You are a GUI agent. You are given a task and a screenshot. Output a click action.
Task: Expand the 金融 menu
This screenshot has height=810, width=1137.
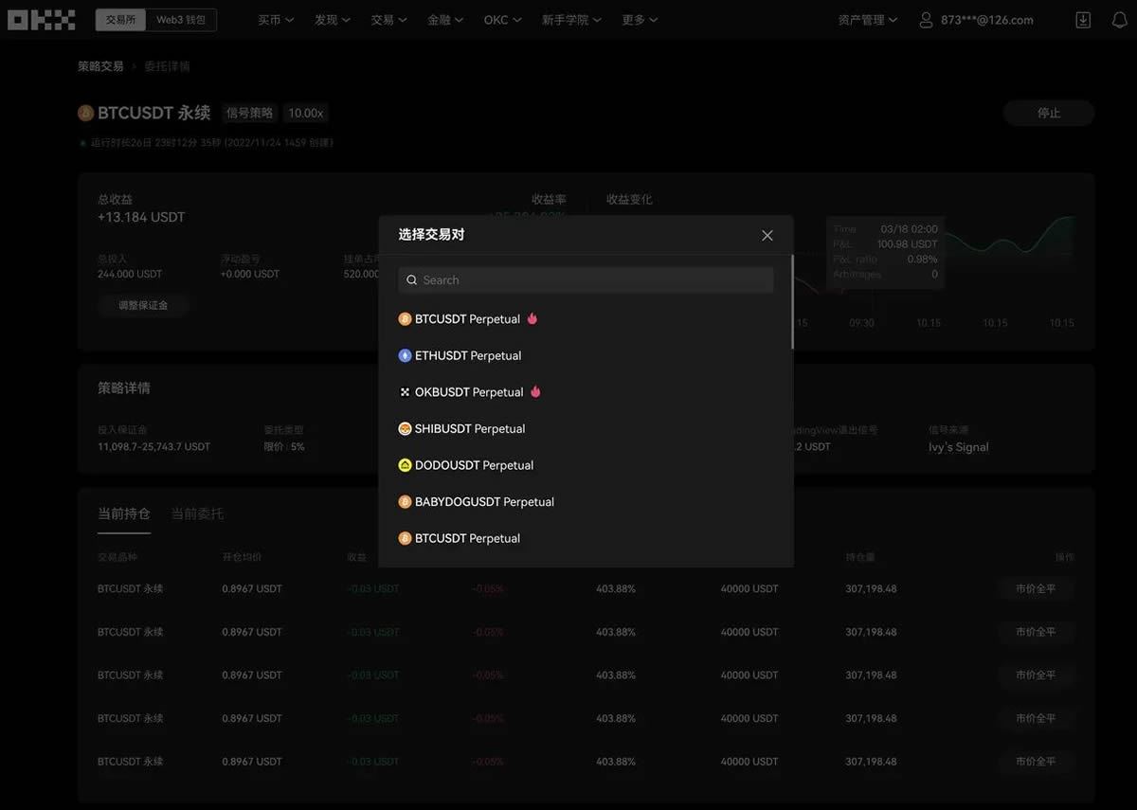pos(445,20)
